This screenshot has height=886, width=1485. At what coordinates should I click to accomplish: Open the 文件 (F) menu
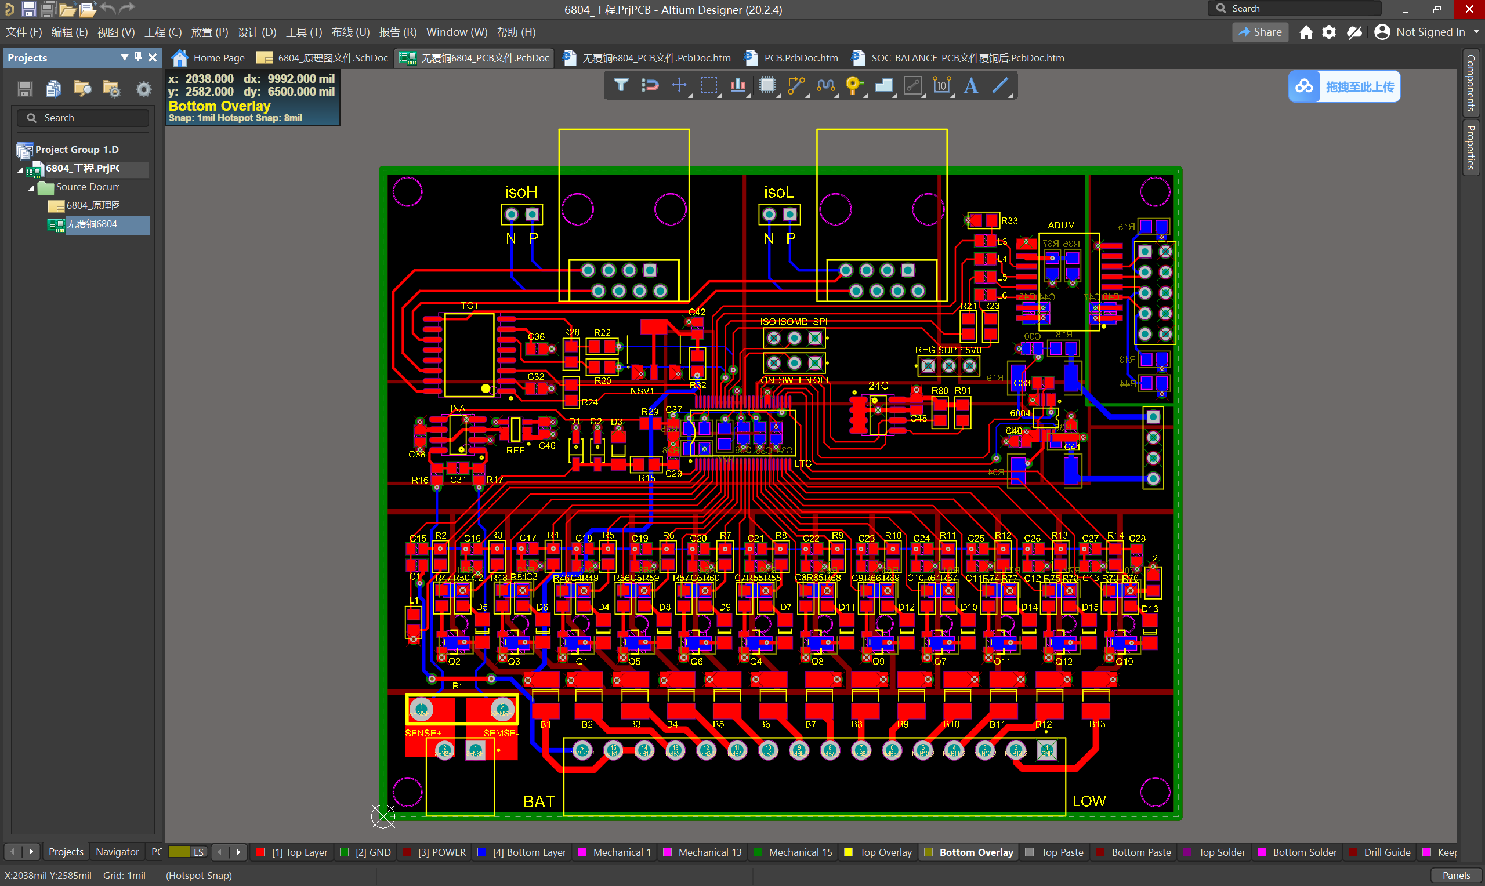[23, 32]
